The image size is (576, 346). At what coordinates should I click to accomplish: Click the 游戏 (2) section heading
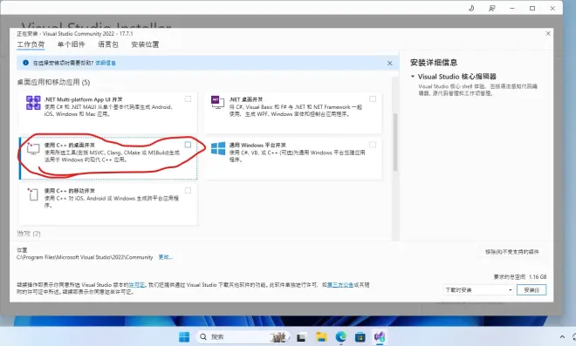(x=29, y=234)
